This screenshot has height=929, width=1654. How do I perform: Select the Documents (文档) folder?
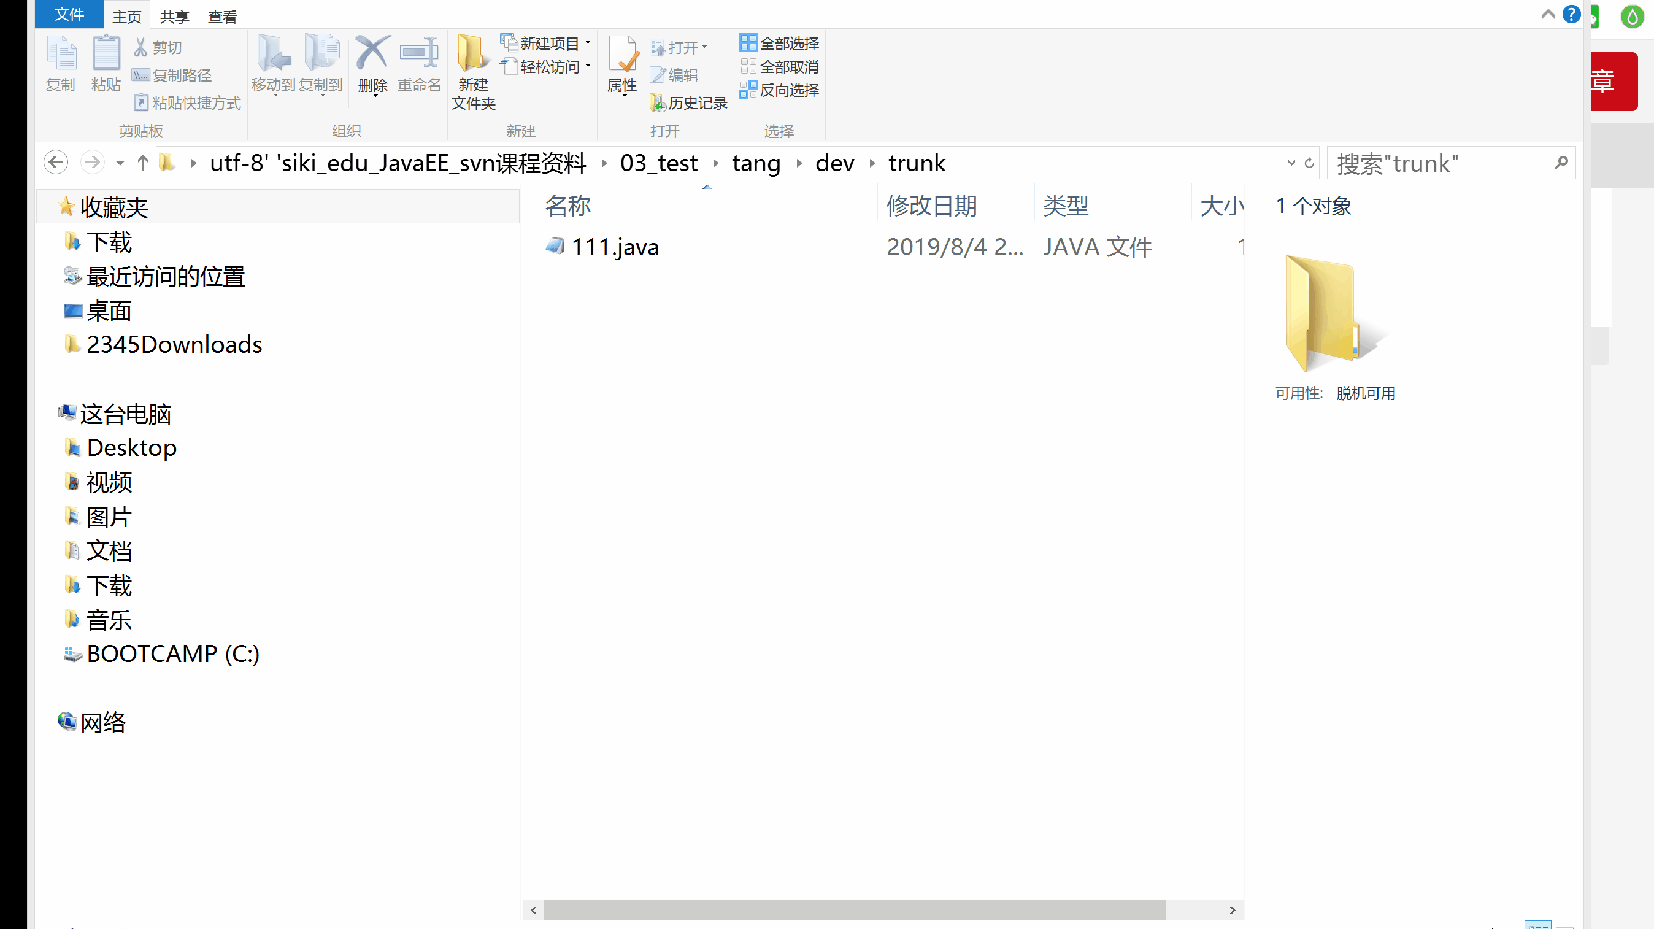tap(109, 551)
